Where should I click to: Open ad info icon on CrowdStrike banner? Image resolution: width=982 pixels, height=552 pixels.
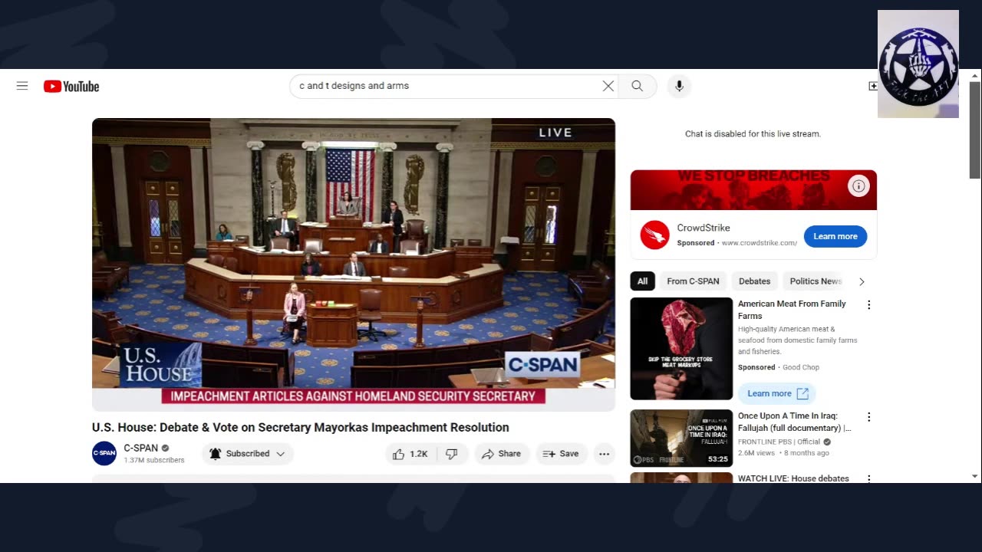pos(859,186)
